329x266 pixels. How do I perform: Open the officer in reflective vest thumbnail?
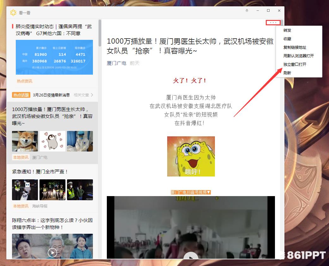[80, 189]
